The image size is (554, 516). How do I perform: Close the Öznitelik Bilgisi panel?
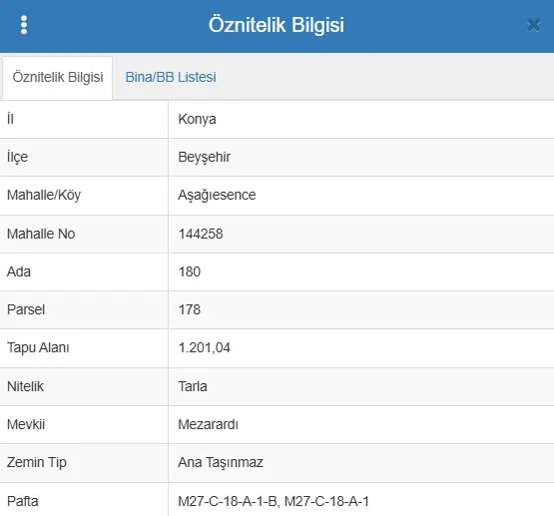[533, 25]
